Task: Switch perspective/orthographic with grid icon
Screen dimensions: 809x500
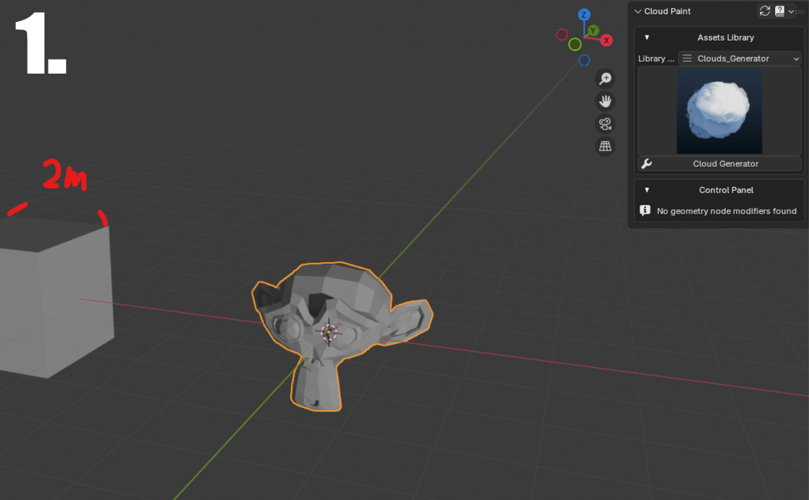Action: click(605, 146)
